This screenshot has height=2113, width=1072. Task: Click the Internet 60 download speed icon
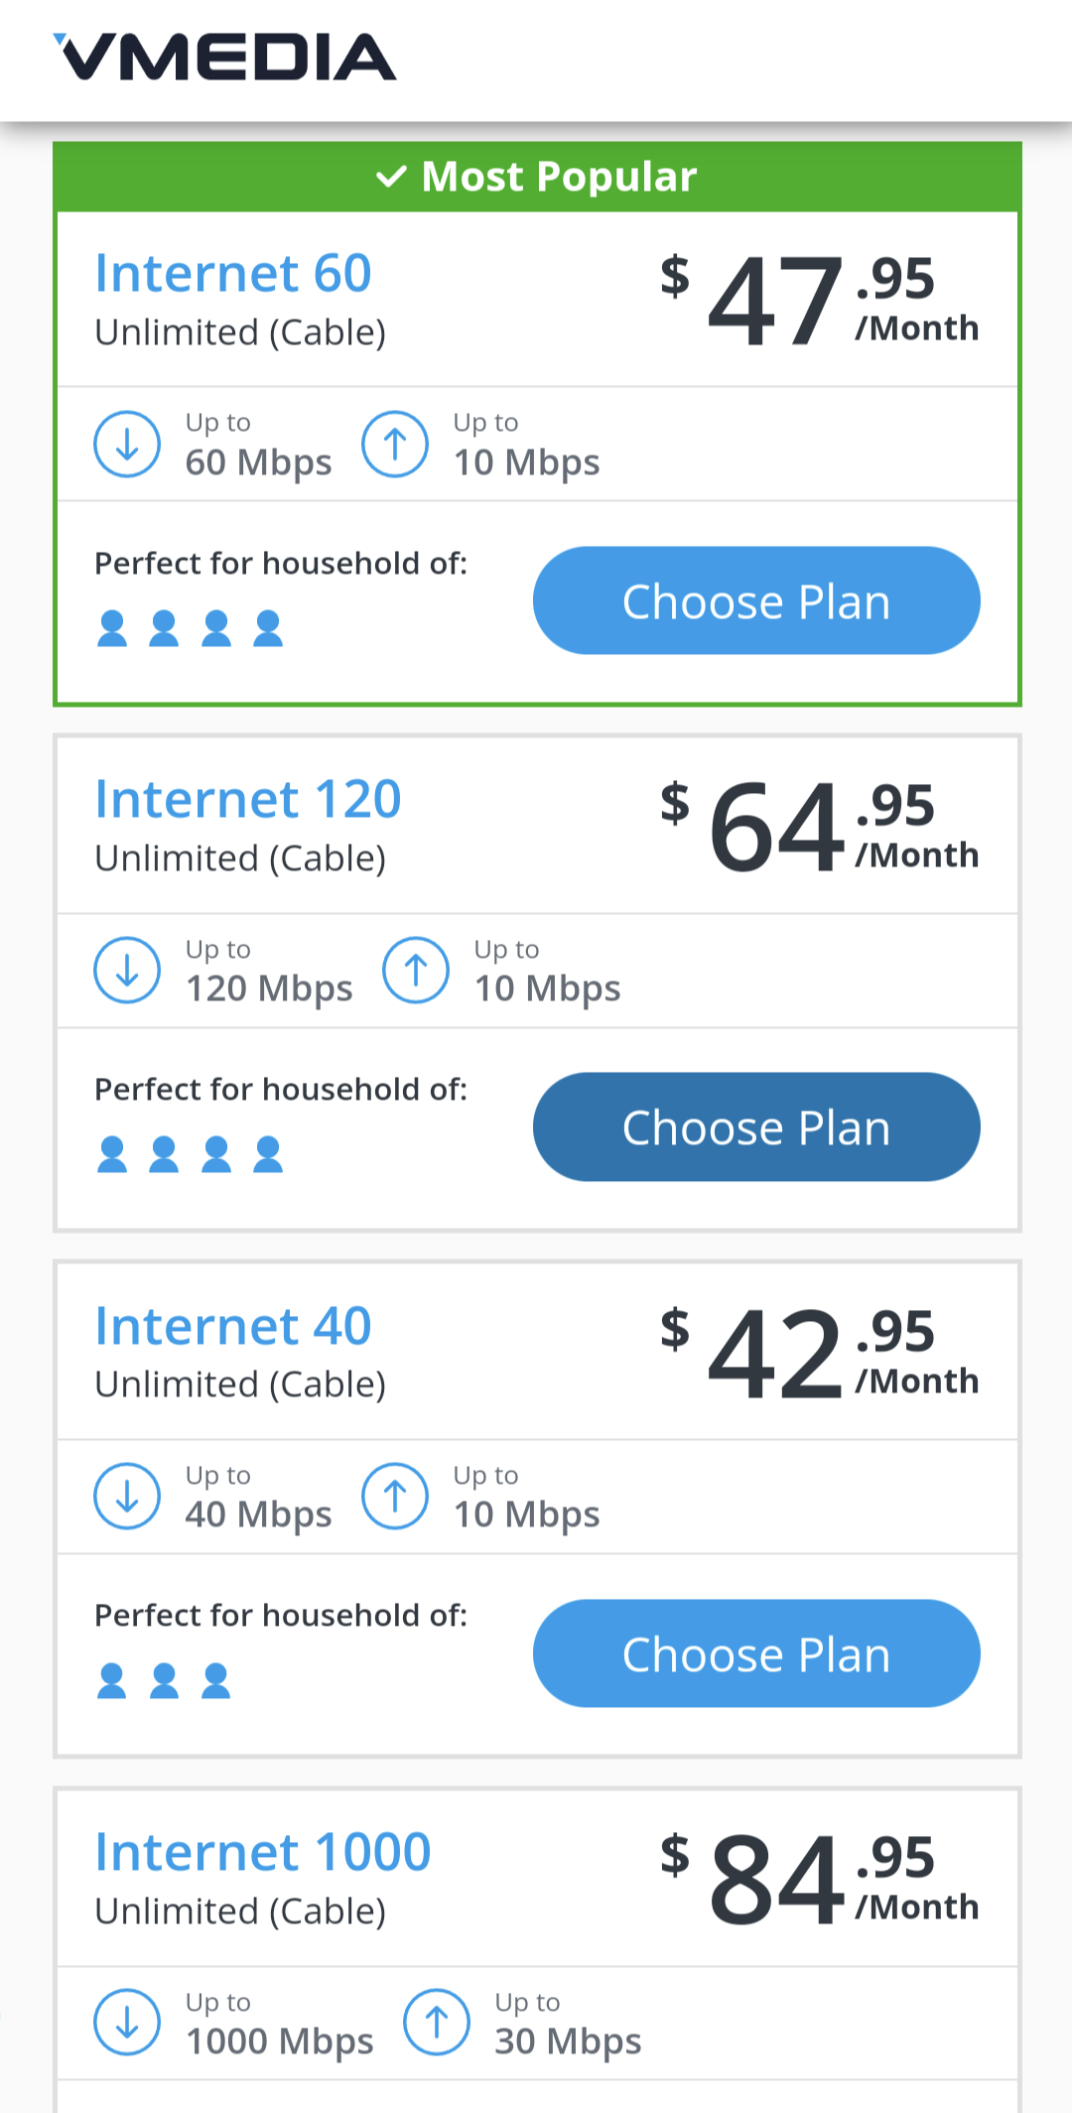127,444
